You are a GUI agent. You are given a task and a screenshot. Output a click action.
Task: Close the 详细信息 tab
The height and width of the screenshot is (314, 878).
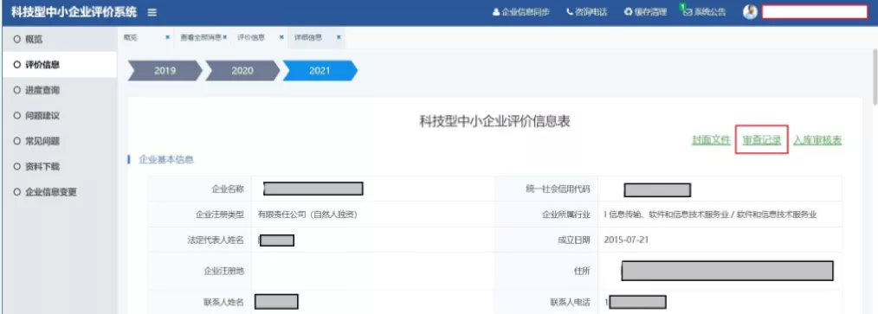click(339, 37)
